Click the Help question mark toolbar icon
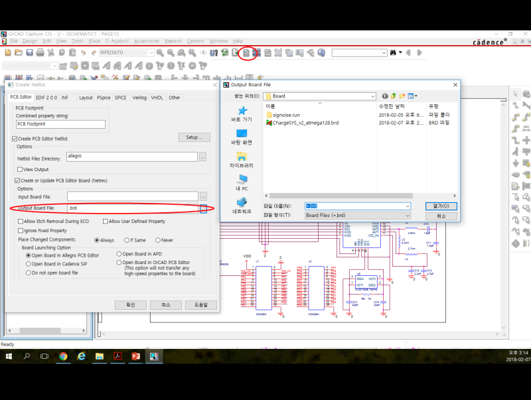The height and width of the screenshot is (400, 531). click(x=321, y=52)
